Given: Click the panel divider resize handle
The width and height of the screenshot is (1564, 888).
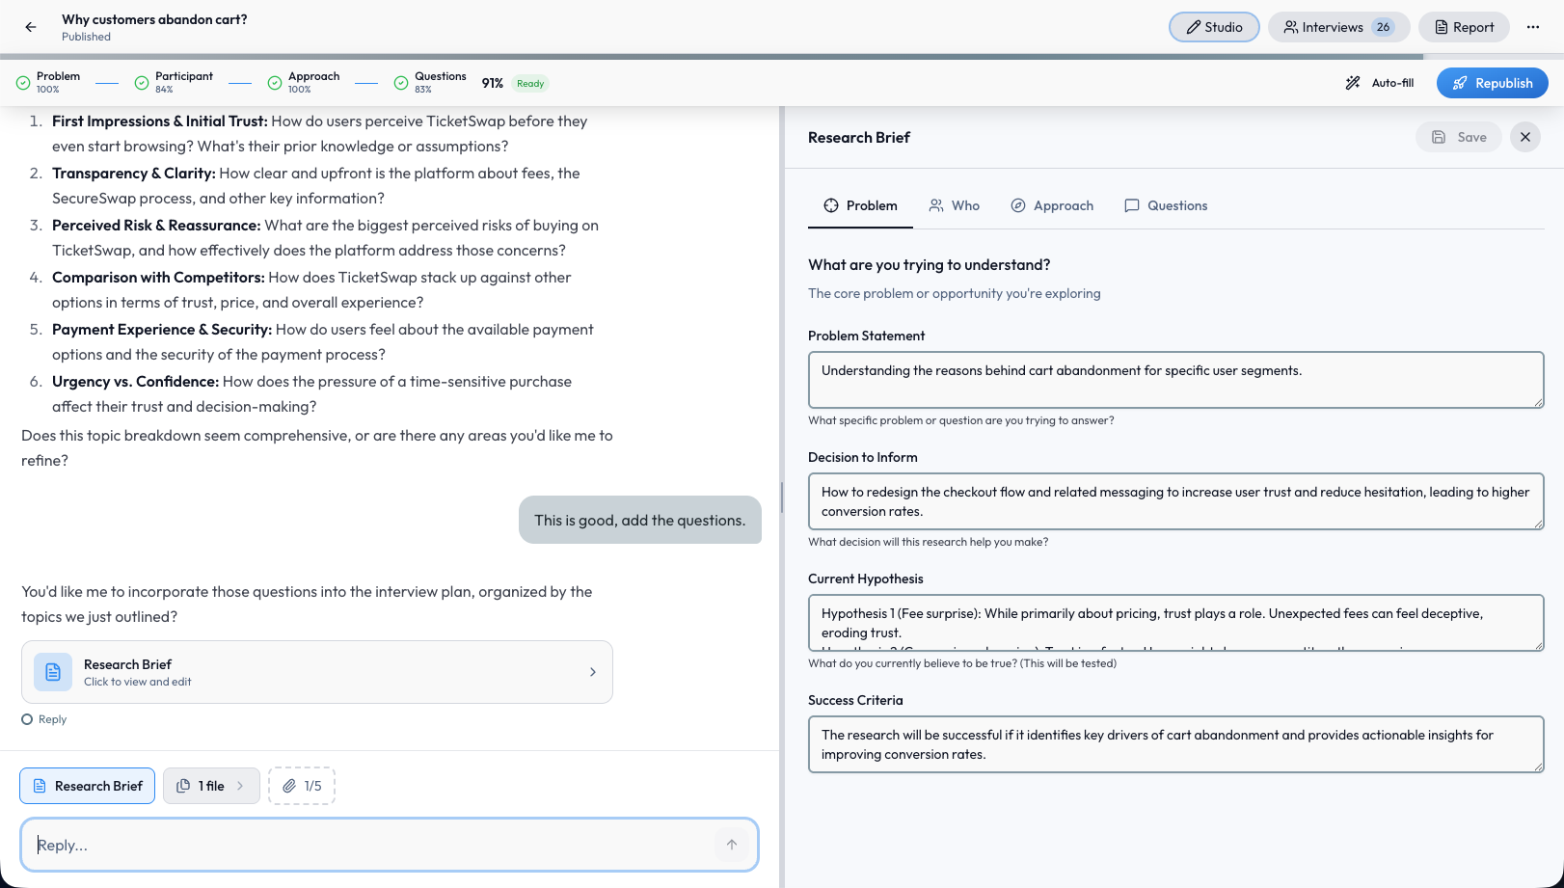Looking at the screenshot, I should pos(781,497).
